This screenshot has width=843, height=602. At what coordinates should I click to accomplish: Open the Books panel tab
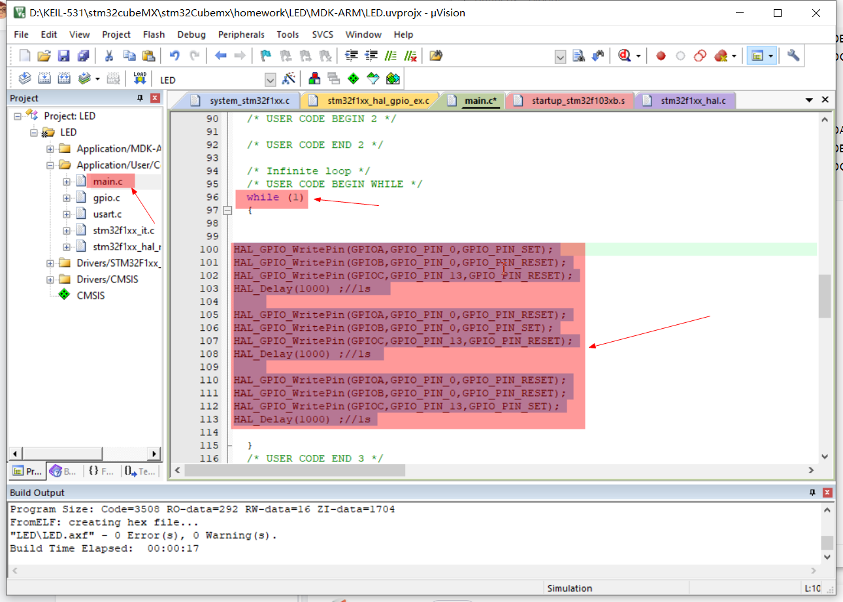pyautogui.click(x=64, y=471)
